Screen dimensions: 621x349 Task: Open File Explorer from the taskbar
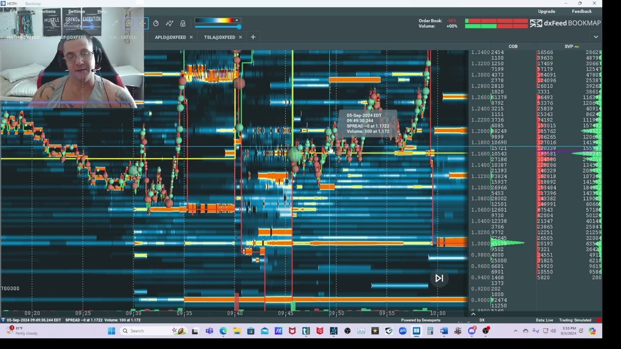pos(237,331)
